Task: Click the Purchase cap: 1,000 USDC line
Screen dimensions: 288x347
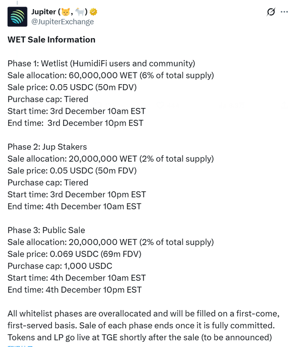Action: (60, 265)
